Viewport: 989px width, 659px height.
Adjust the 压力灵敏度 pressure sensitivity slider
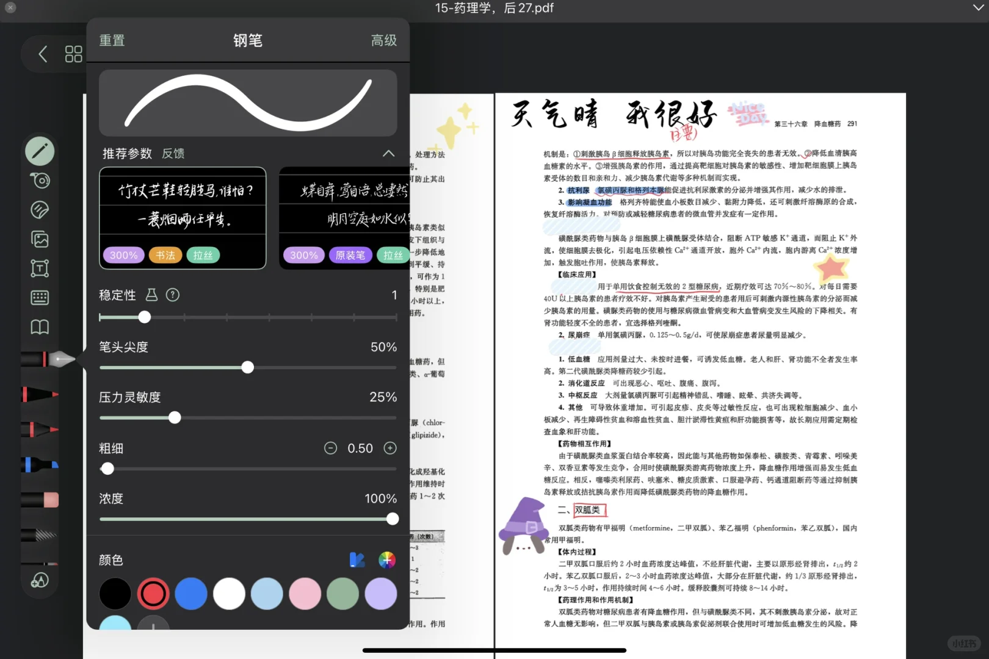point(248,418)
